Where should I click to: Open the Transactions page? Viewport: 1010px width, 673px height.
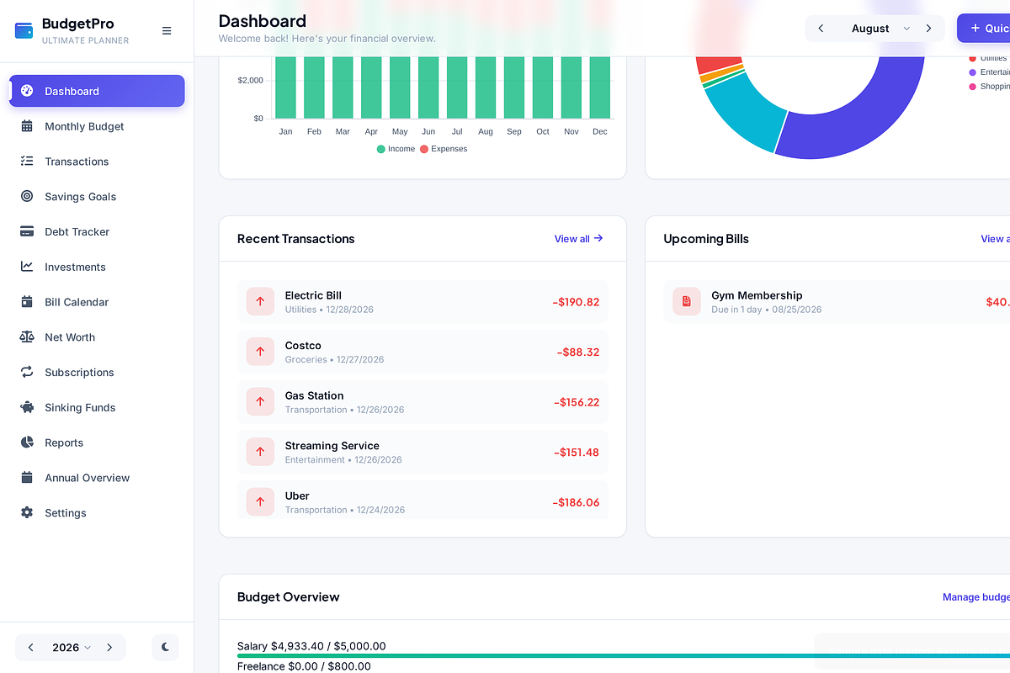click(97, 162)
